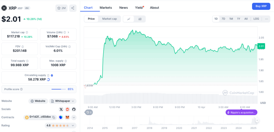
Task: Click the $7.06B volume value
Action: point(53,37)
